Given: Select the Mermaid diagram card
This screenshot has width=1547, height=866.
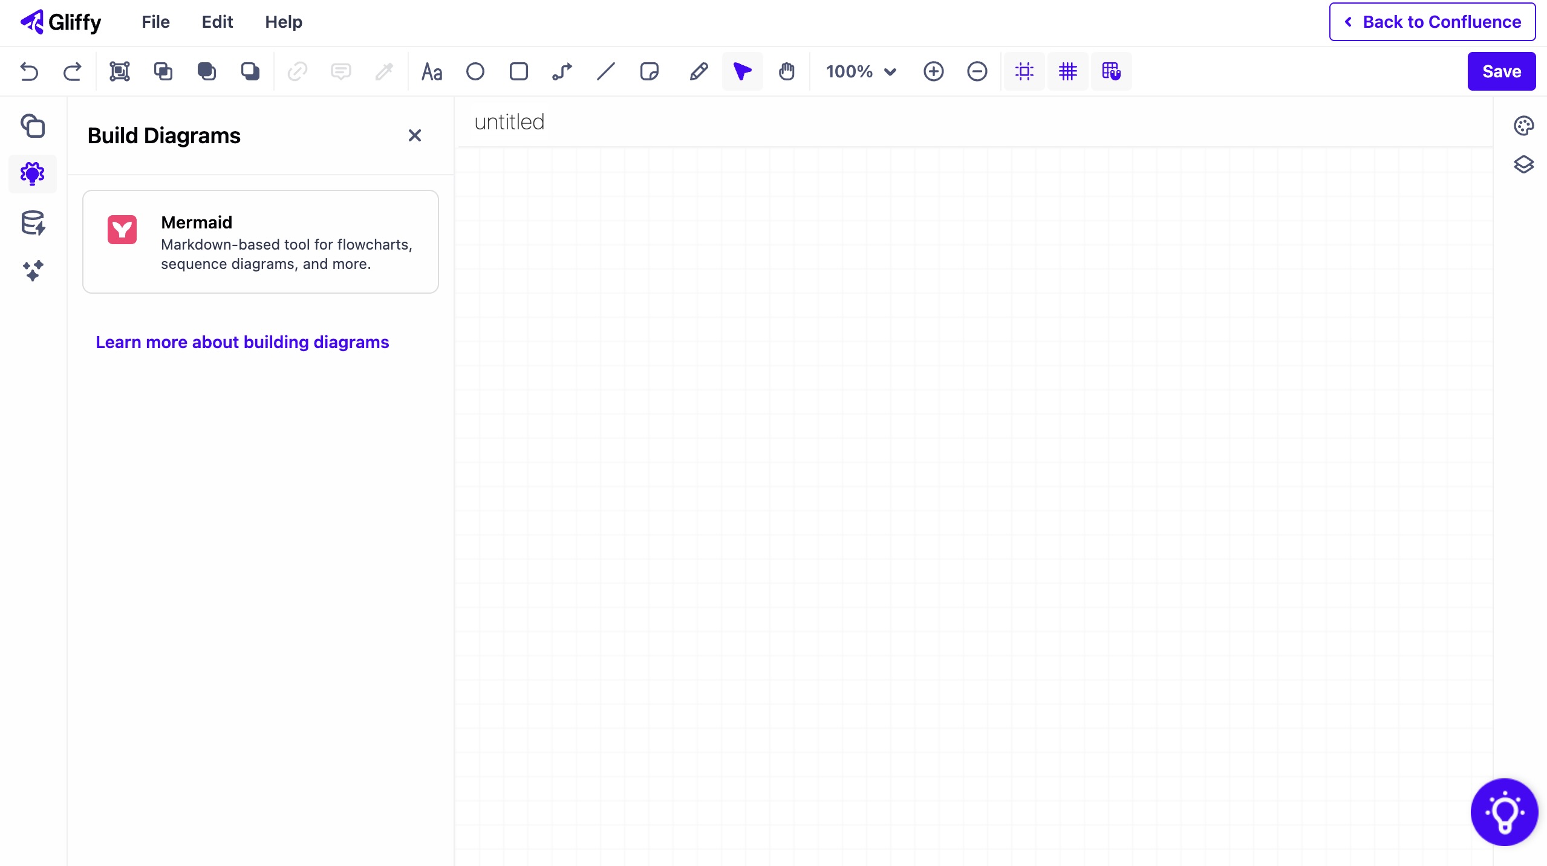Looking at the screenshot, I should pos(261,241).
